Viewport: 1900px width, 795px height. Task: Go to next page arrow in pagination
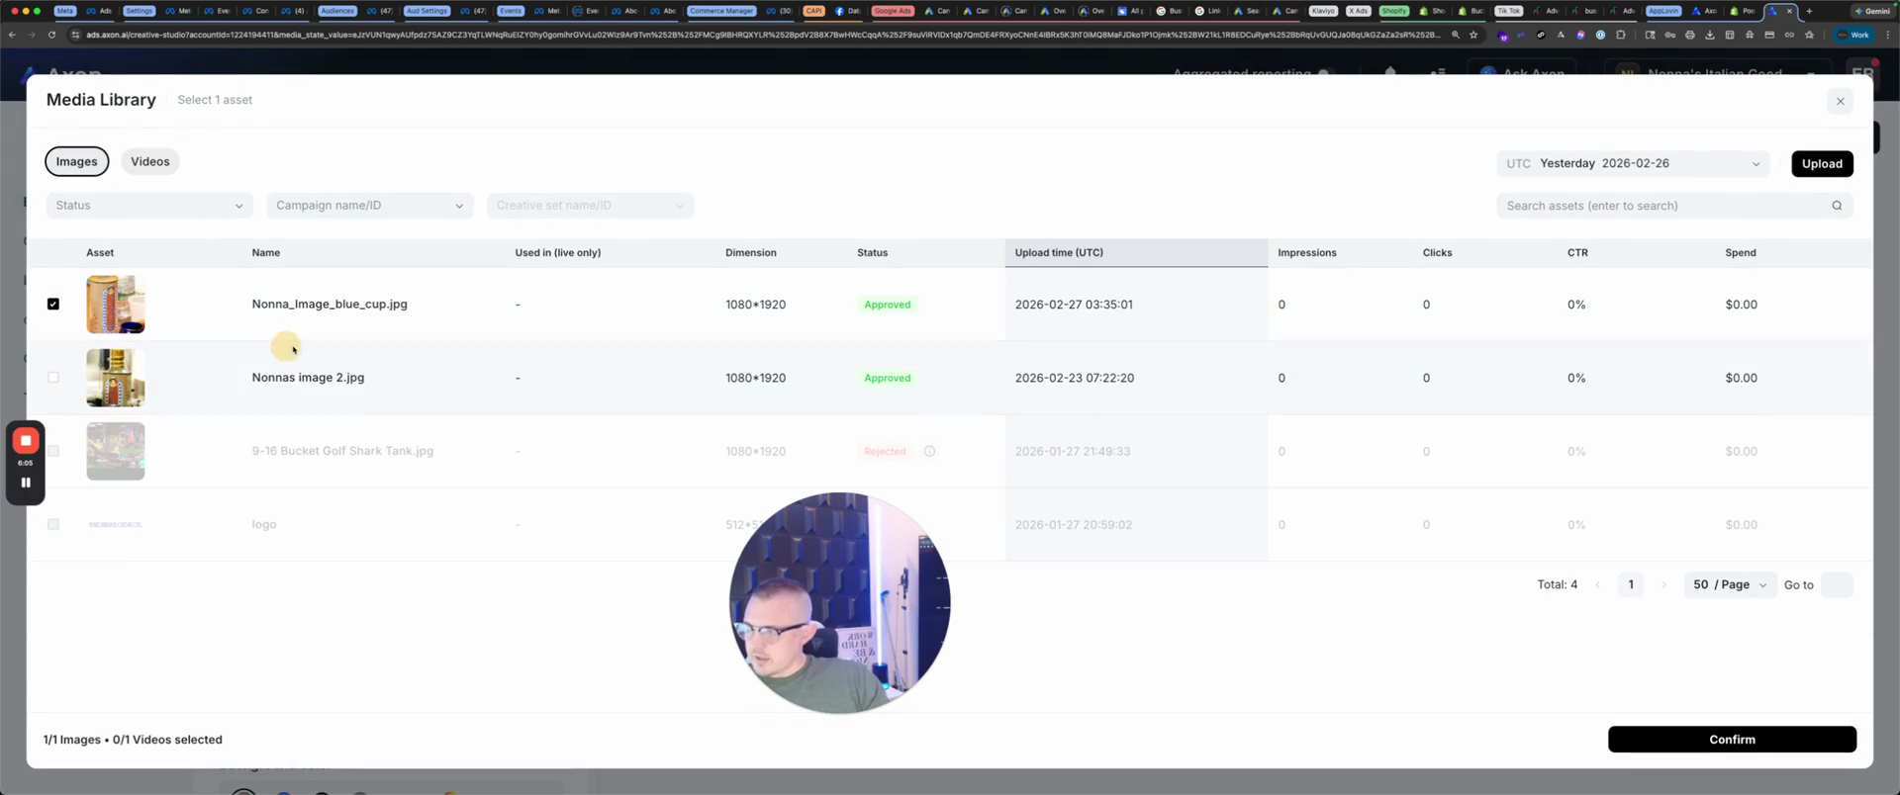pyautogui.click(x=1663, y=584)
